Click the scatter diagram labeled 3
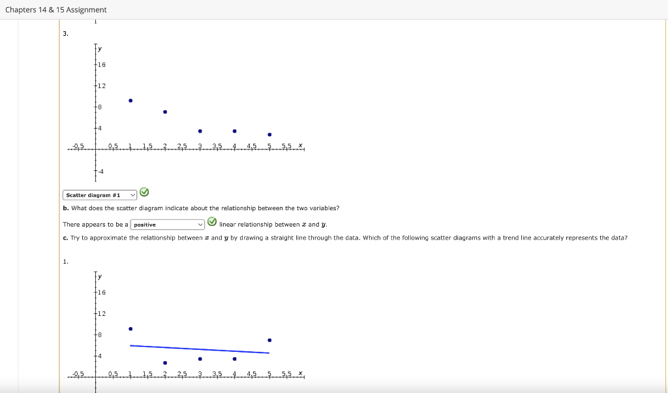The width and height of the screenshot is (668, 393). pos(186,112)
